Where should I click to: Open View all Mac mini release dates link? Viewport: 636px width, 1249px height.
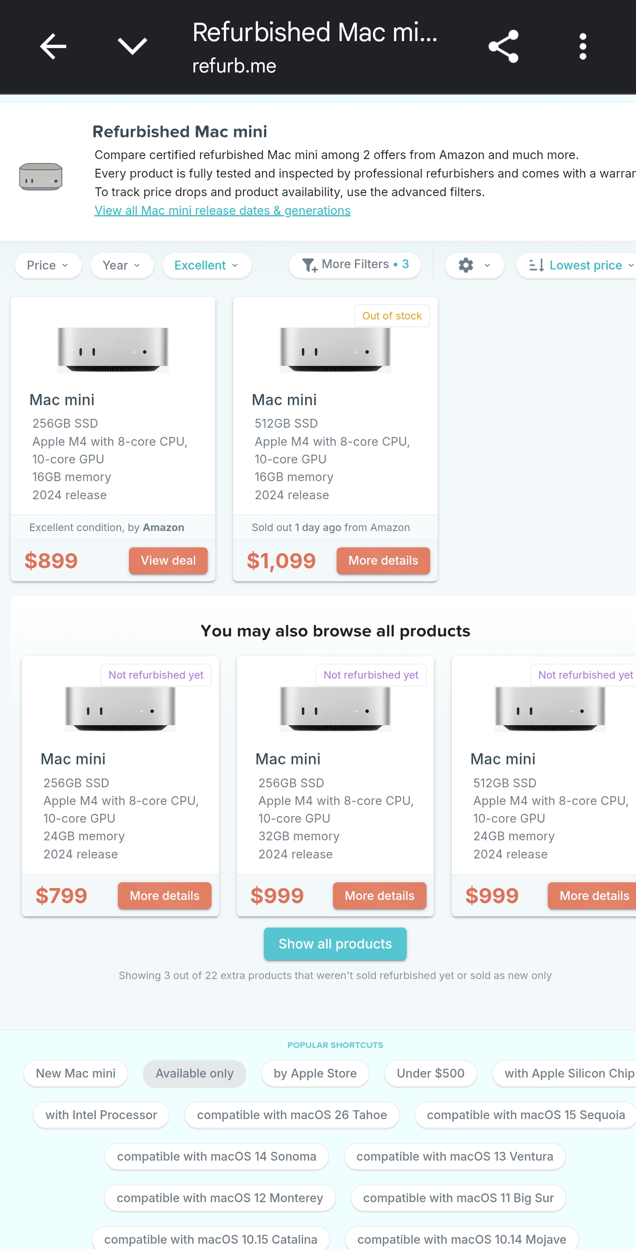[223, 210]
